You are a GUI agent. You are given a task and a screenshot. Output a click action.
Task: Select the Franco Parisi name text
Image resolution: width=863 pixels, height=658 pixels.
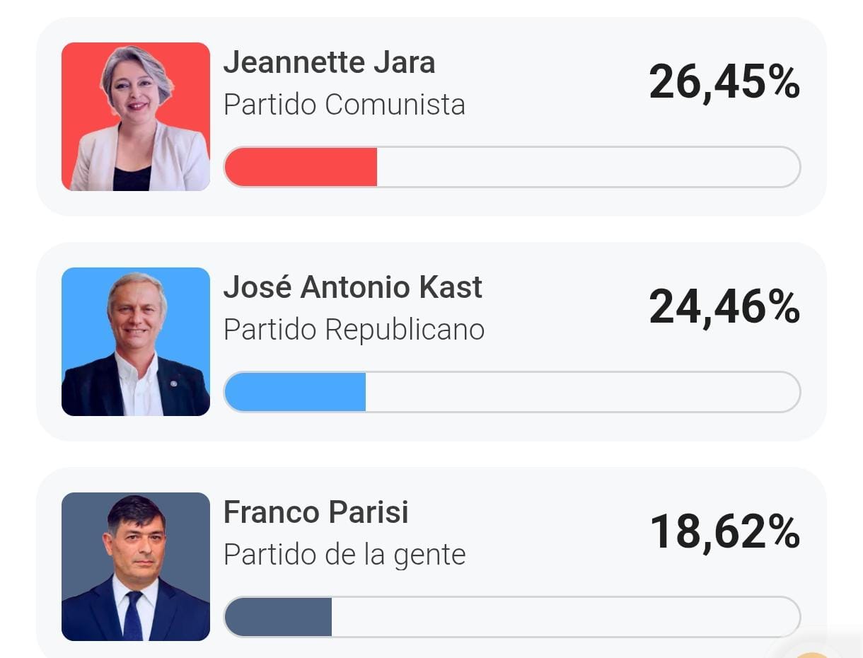click(315, 512)
